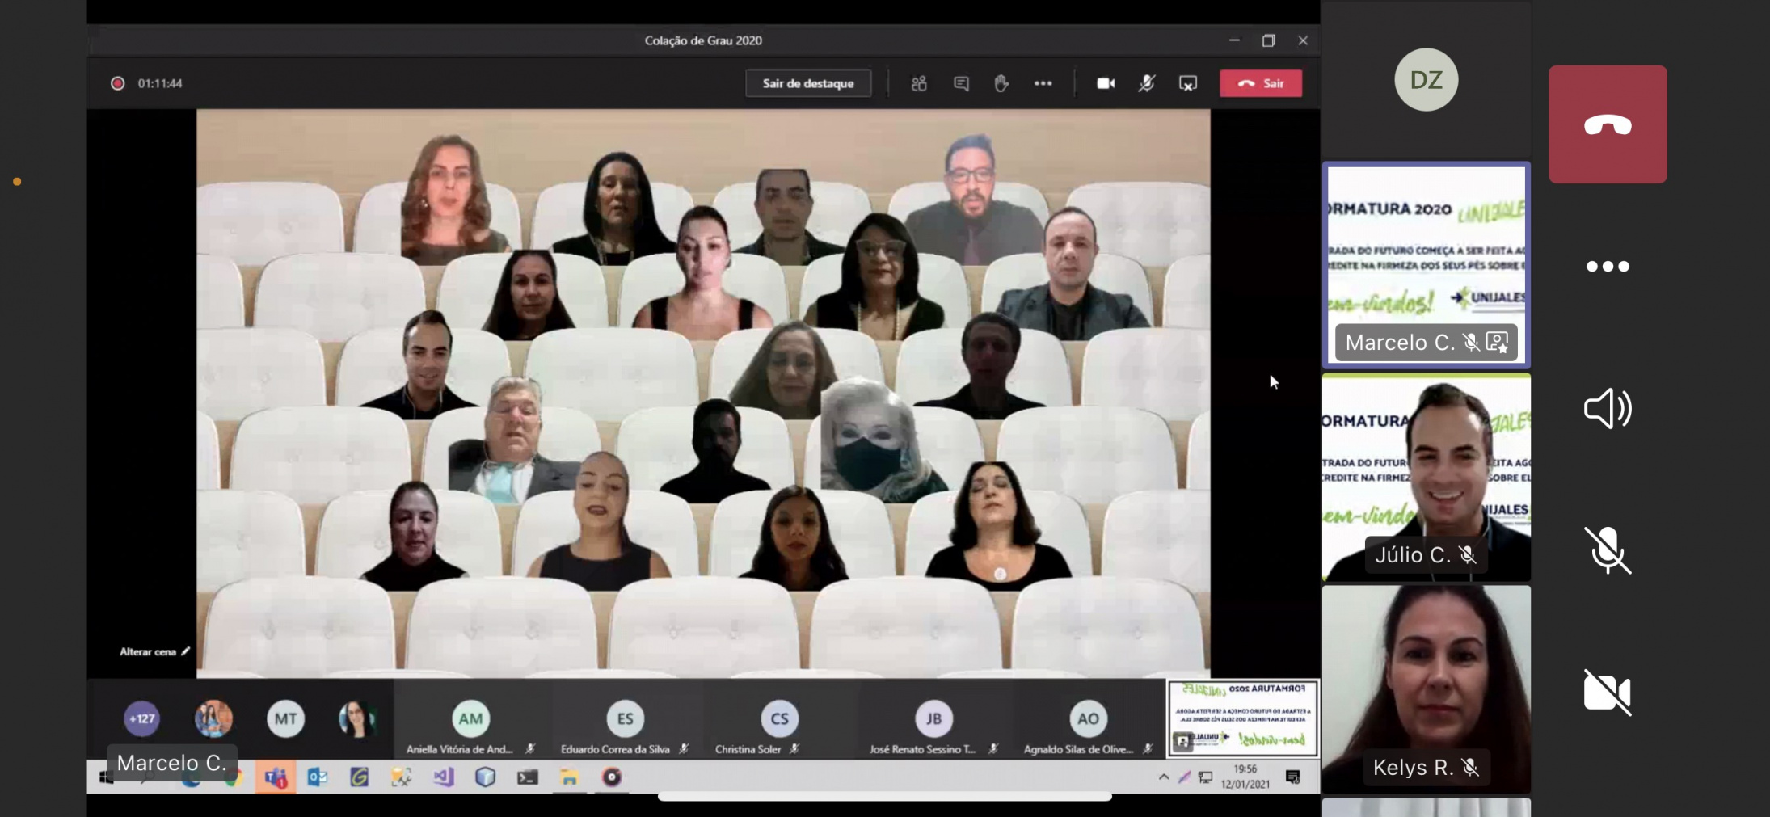Click Alterar cena to change scene

[x=154, y=651]
